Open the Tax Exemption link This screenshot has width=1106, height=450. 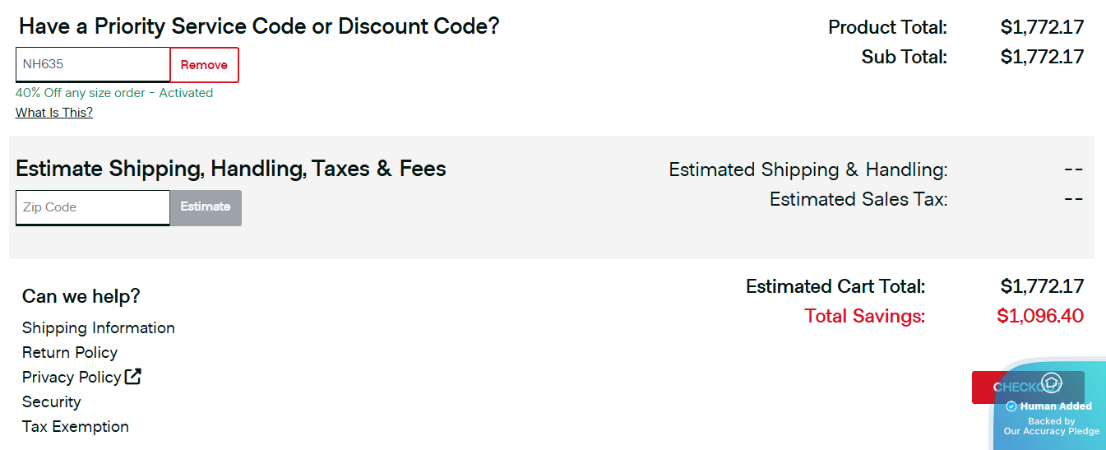[x=76, y=426]
